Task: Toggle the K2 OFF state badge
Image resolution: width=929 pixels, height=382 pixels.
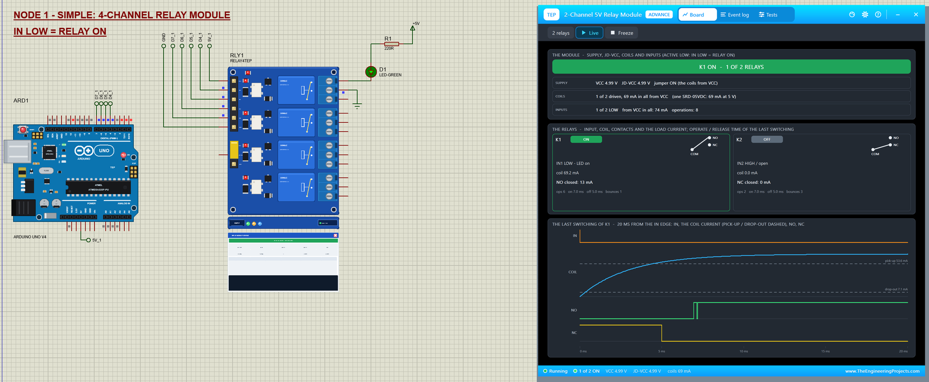Action: click(766, 139)
